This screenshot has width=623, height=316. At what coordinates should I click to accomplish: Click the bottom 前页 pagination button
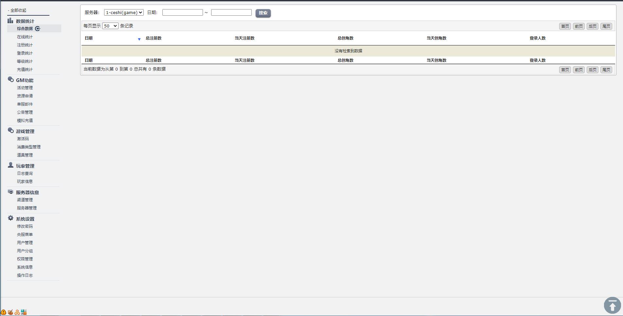coord(579,70)
